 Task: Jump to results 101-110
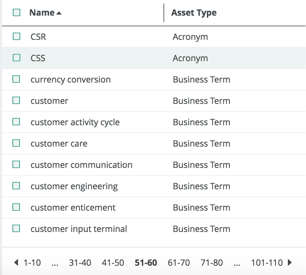click(267, 263)
